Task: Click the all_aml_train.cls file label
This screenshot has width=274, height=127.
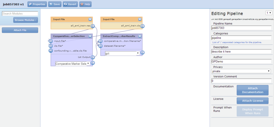Action: click(x=130, y=26)
